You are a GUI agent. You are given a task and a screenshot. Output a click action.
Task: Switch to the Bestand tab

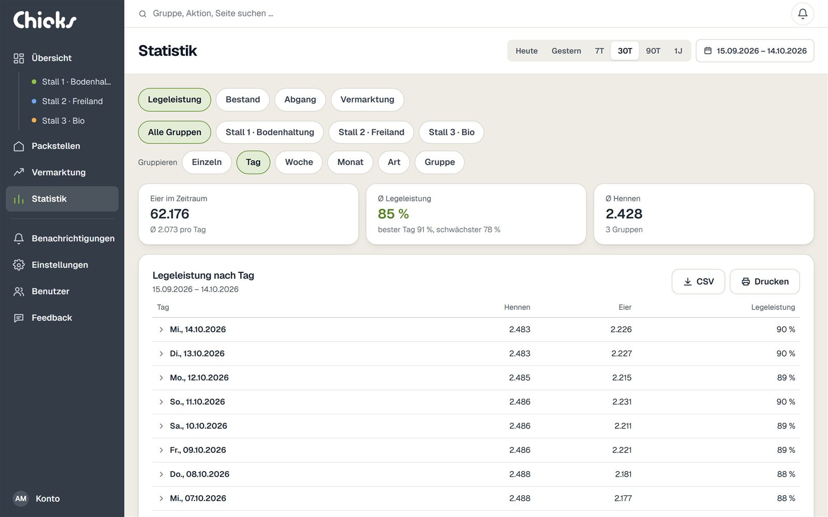pos(243,100)
